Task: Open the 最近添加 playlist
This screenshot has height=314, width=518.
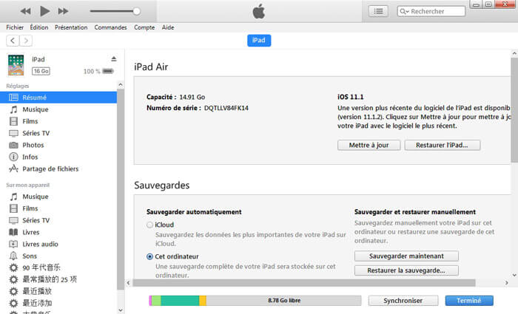Action: [x=58, y=303]
